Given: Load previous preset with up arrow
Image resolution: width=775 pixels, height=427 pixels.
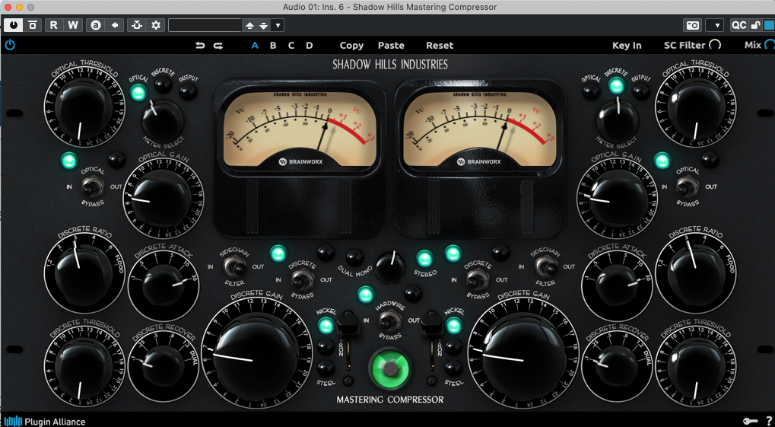Looking at the screenshot, I should [x=249, y=25].
